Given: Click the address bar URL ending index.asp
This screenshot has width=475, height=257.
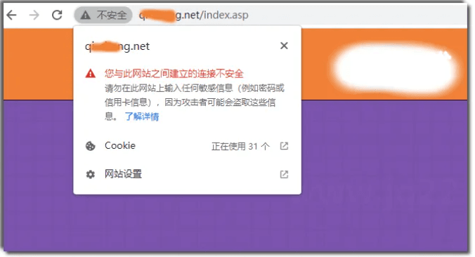Looking at the screenshot, I should tap(193, 15).
